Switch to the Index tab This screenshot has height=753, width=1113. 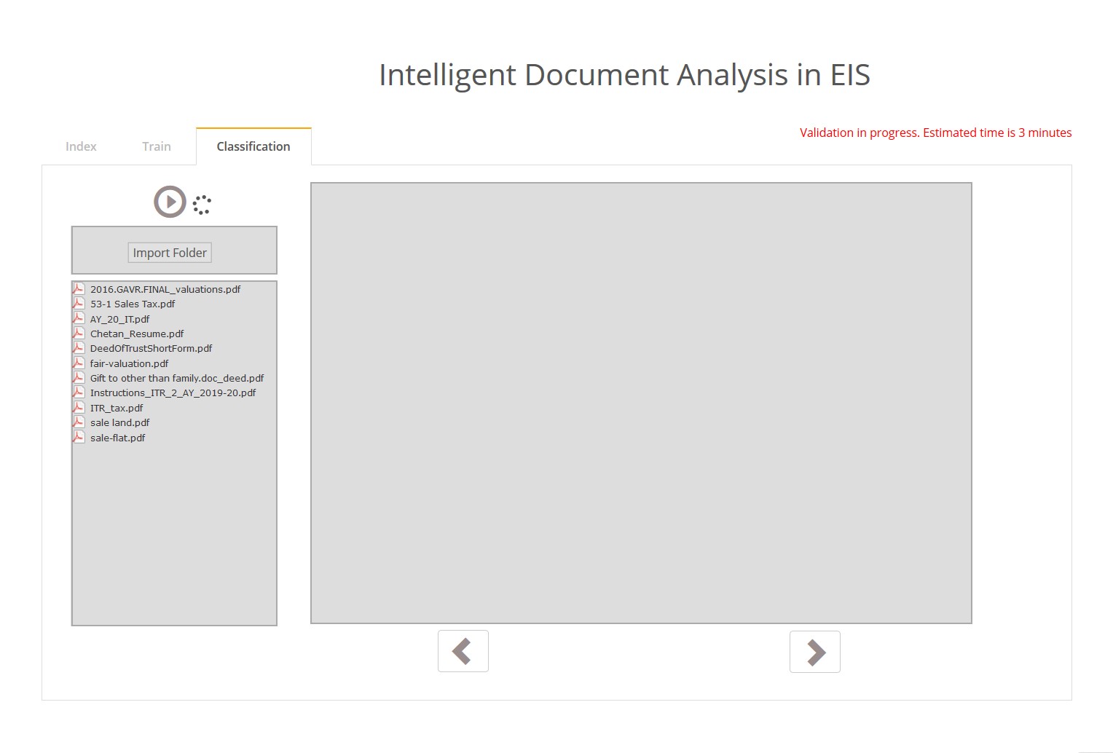pyautogui.click(x=81, y=146)
